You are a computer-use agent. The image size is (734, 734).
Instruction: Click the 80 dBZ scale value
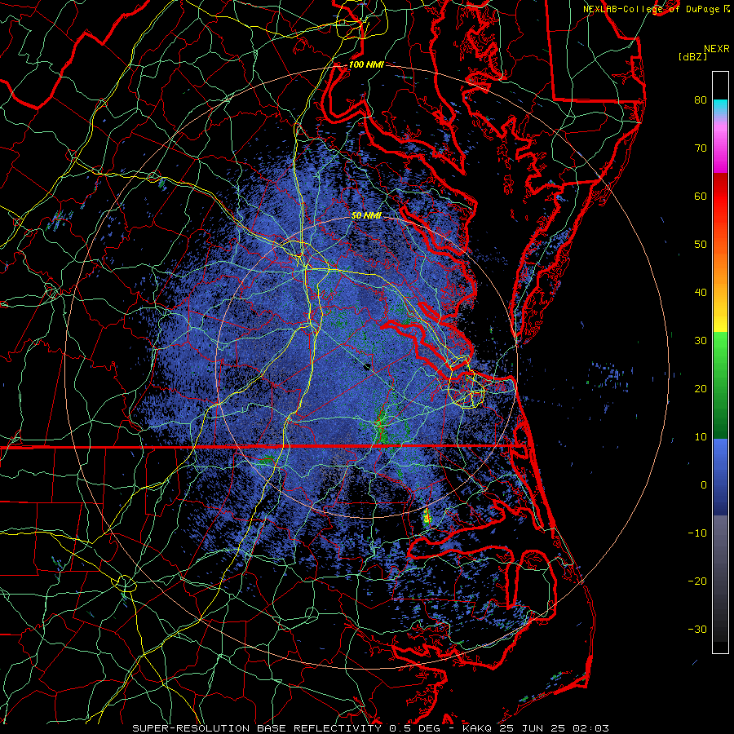pos(701,100)
